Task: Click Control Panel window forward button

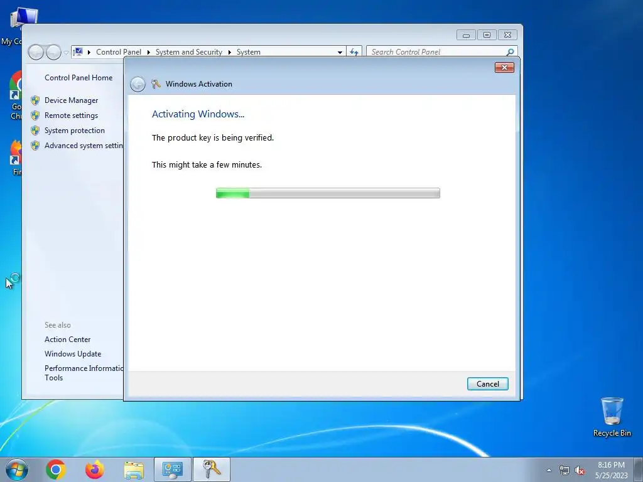Action: [x=54, y=52]
